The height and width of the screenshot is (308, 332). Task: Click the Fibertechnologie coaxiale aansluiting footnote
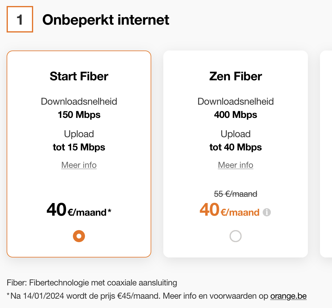pos(92,283)
